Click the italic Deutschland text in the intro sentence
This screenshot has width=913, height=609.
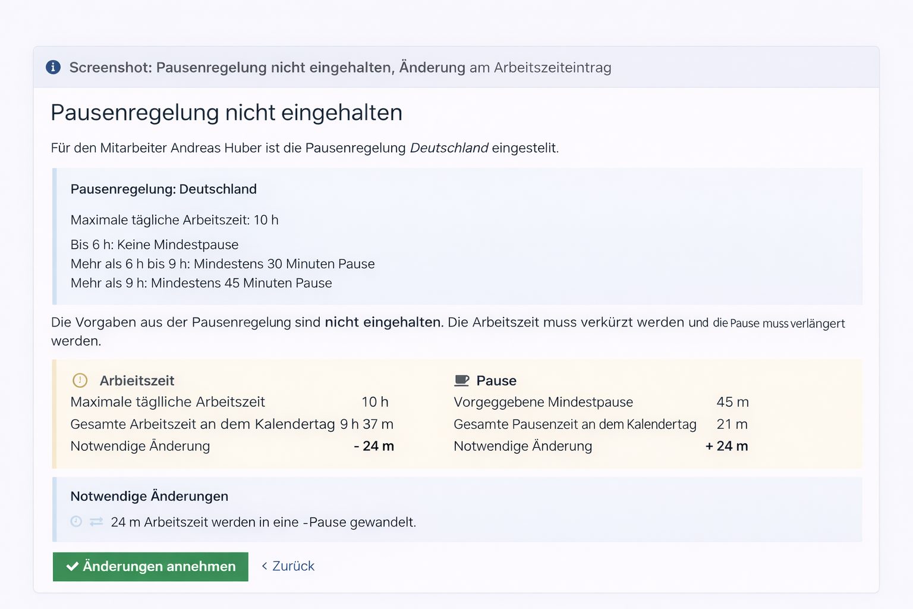point(449,148)
